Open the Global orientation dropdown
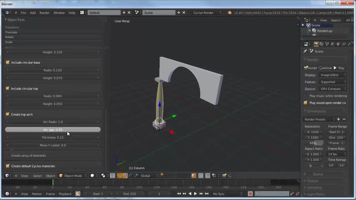 (149, 176)
